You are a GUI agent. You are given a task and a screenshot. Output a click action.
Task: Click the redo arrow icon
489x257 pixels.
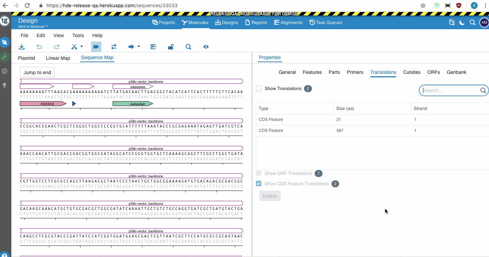pyautogui.click(x=57, y=47)
